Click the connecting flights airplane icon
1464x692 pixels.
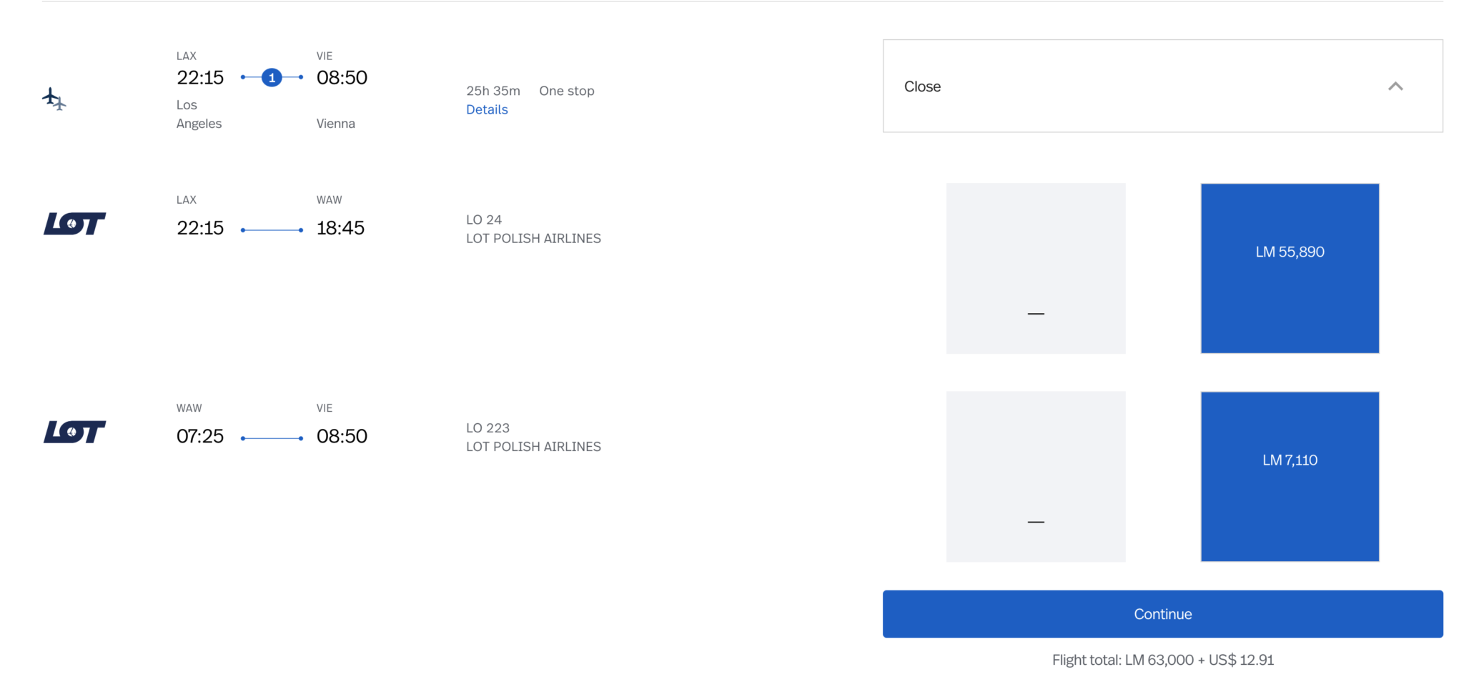point(54,99)
